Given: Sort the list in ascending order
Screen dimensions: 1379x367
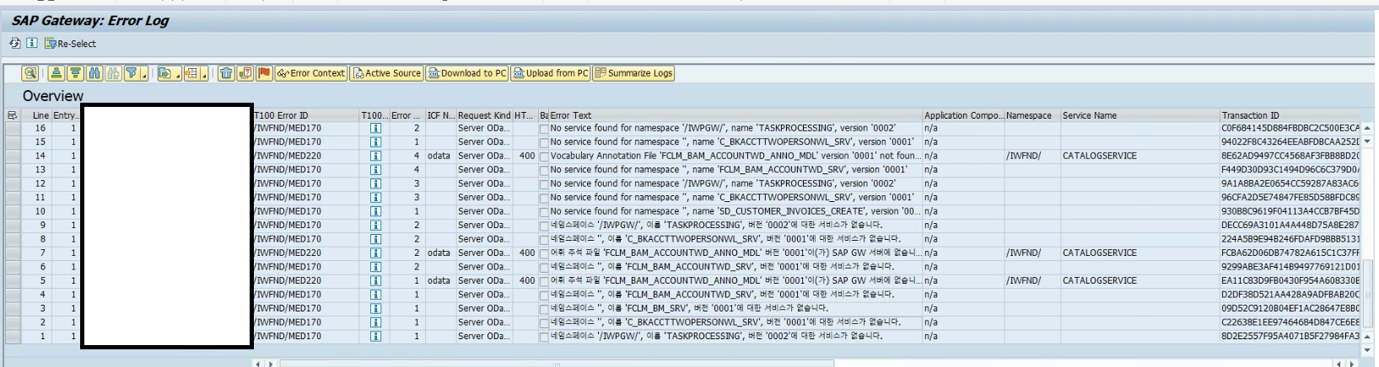Looking at the screenshot, I should click(56, 73).
